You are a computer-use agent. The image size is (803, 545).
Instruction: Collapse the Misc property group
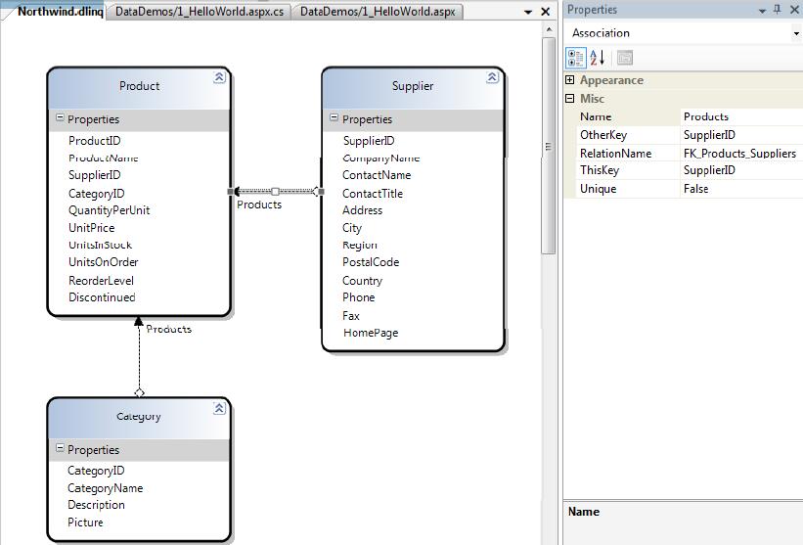569,98
